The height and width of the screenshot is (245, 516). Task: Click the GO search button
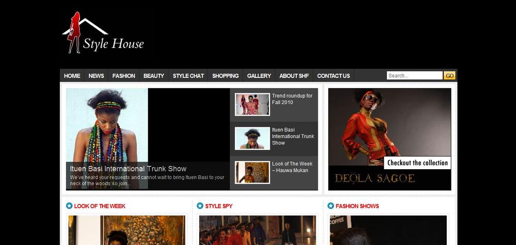click(449, 76)
